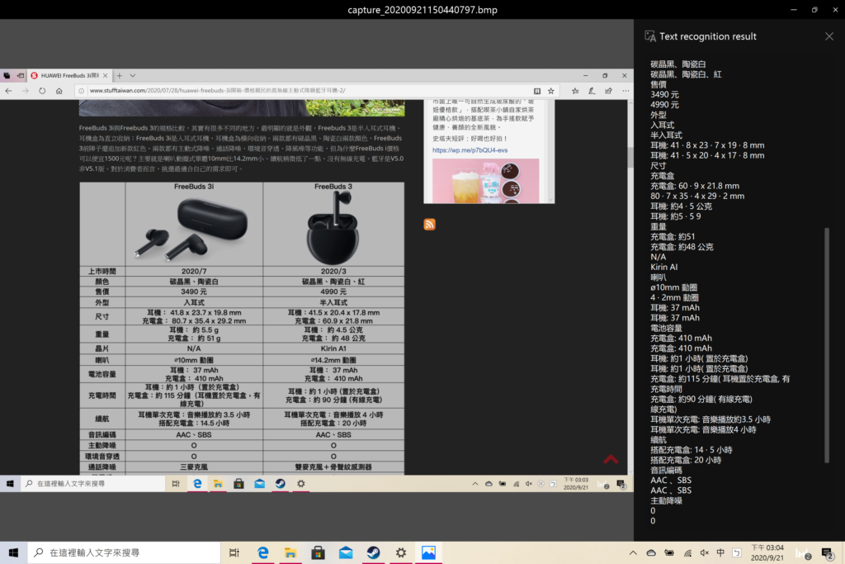Select the recognized text "ø10mm 動圈"
Screen dimensions: 845x564
point(673,287)
